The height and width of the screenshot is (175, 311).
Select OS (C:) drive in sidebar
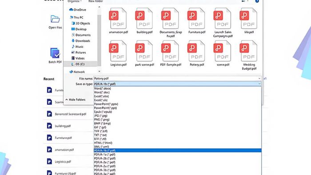point(78,64)
